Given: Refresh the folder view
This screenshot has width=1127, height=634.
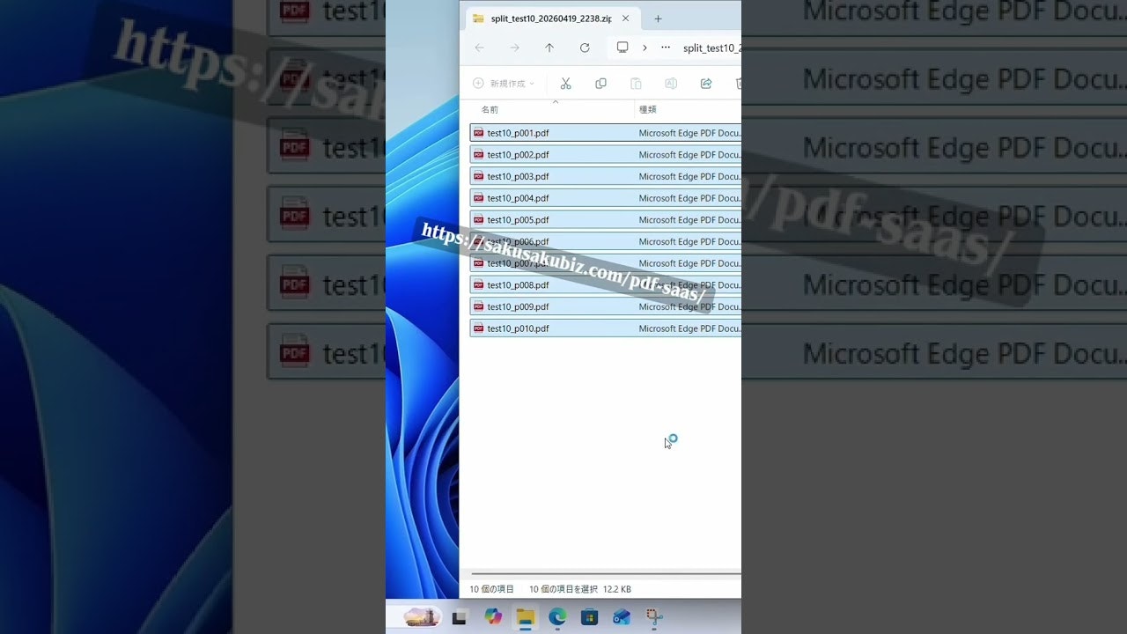Looking at the screenshot, I should point(585,48).
